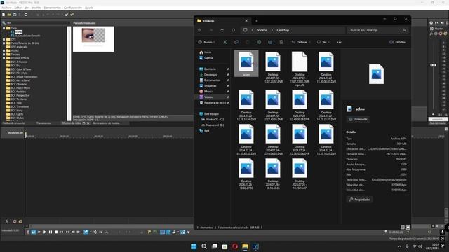Open the Nuevo dropdown in File Explorer
This screenshot has height=252, width=449.
pyautogui.click(x=206, y=42)
